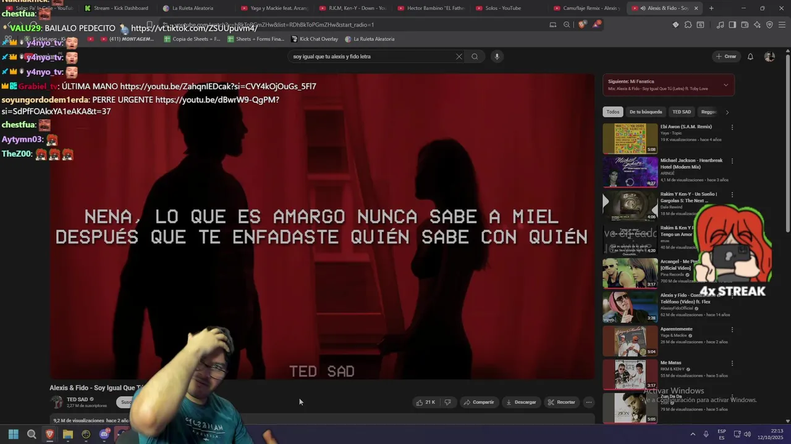Open Kick Chat Overlay bookmark

coord(315,39)
